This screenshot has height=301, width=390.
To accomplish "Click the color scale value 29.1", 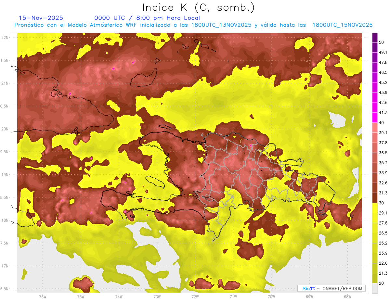I will click(x=383, y=213).
